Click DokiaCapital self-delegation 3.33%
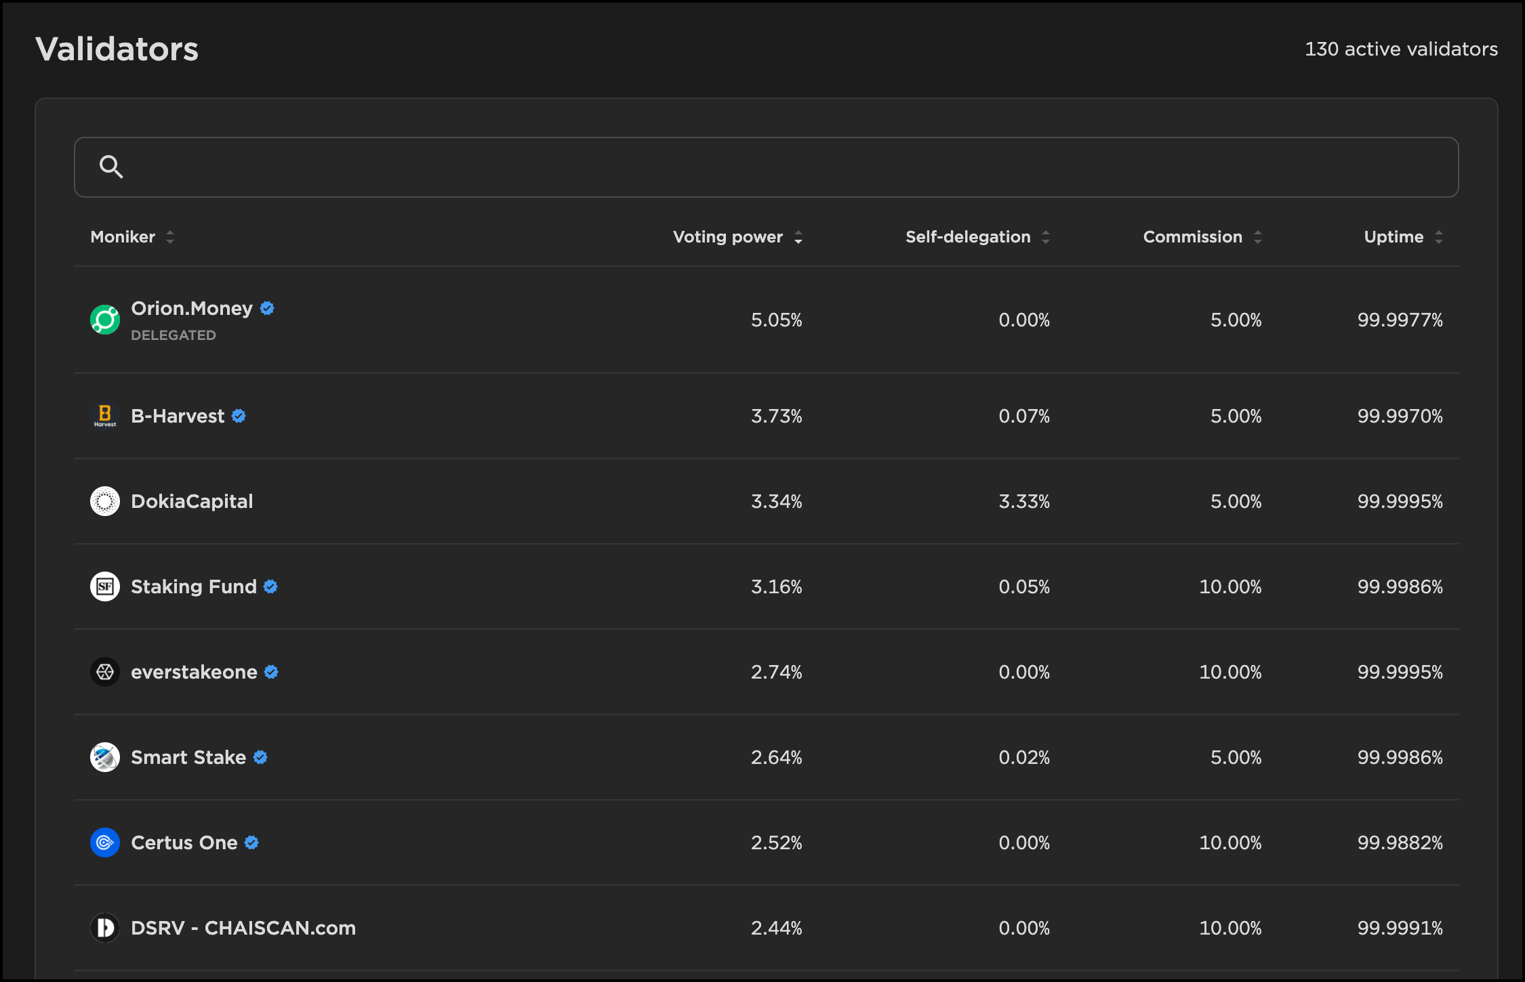 click(x=1024, y=501)
